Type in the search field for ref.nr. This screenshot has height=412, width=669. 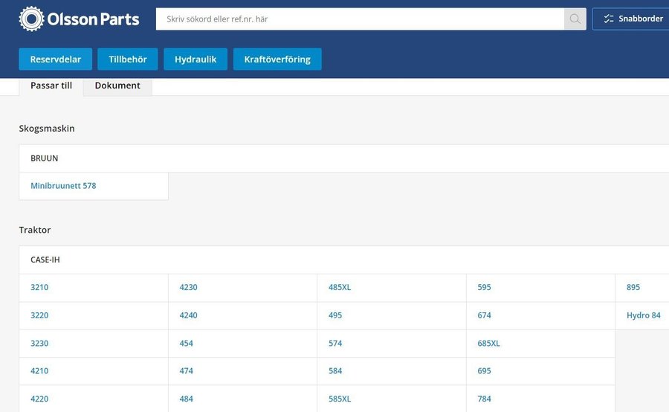[360, 19]
